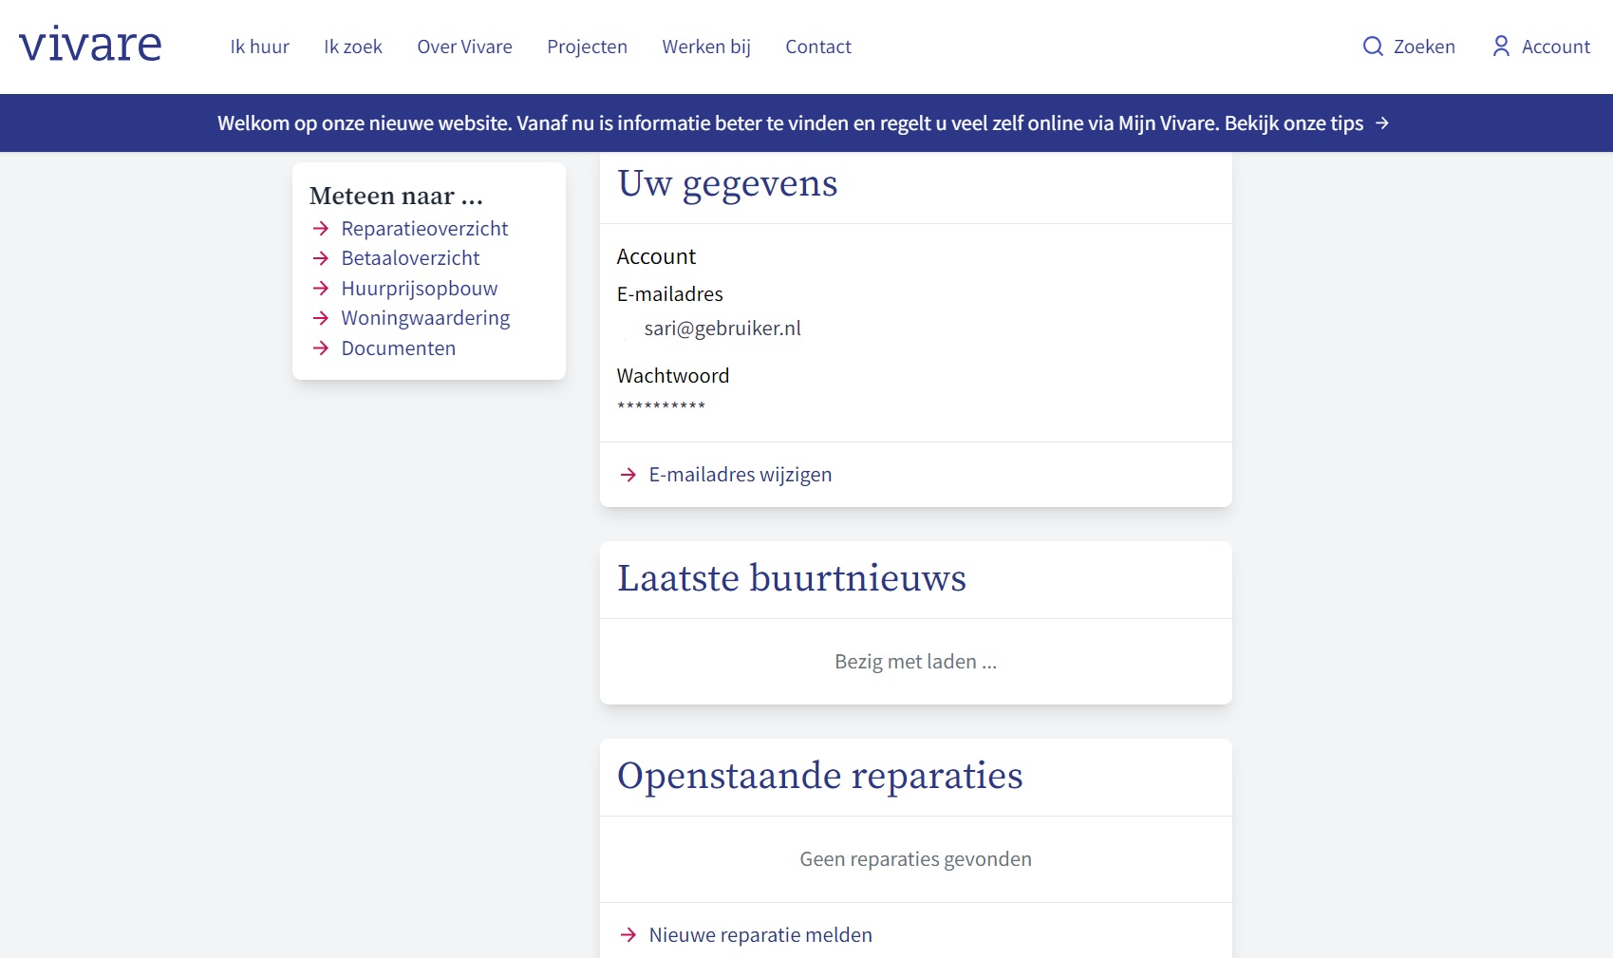Click the Vivare logo
This screenshot has width=1613, height=958.
click(90, 46)
